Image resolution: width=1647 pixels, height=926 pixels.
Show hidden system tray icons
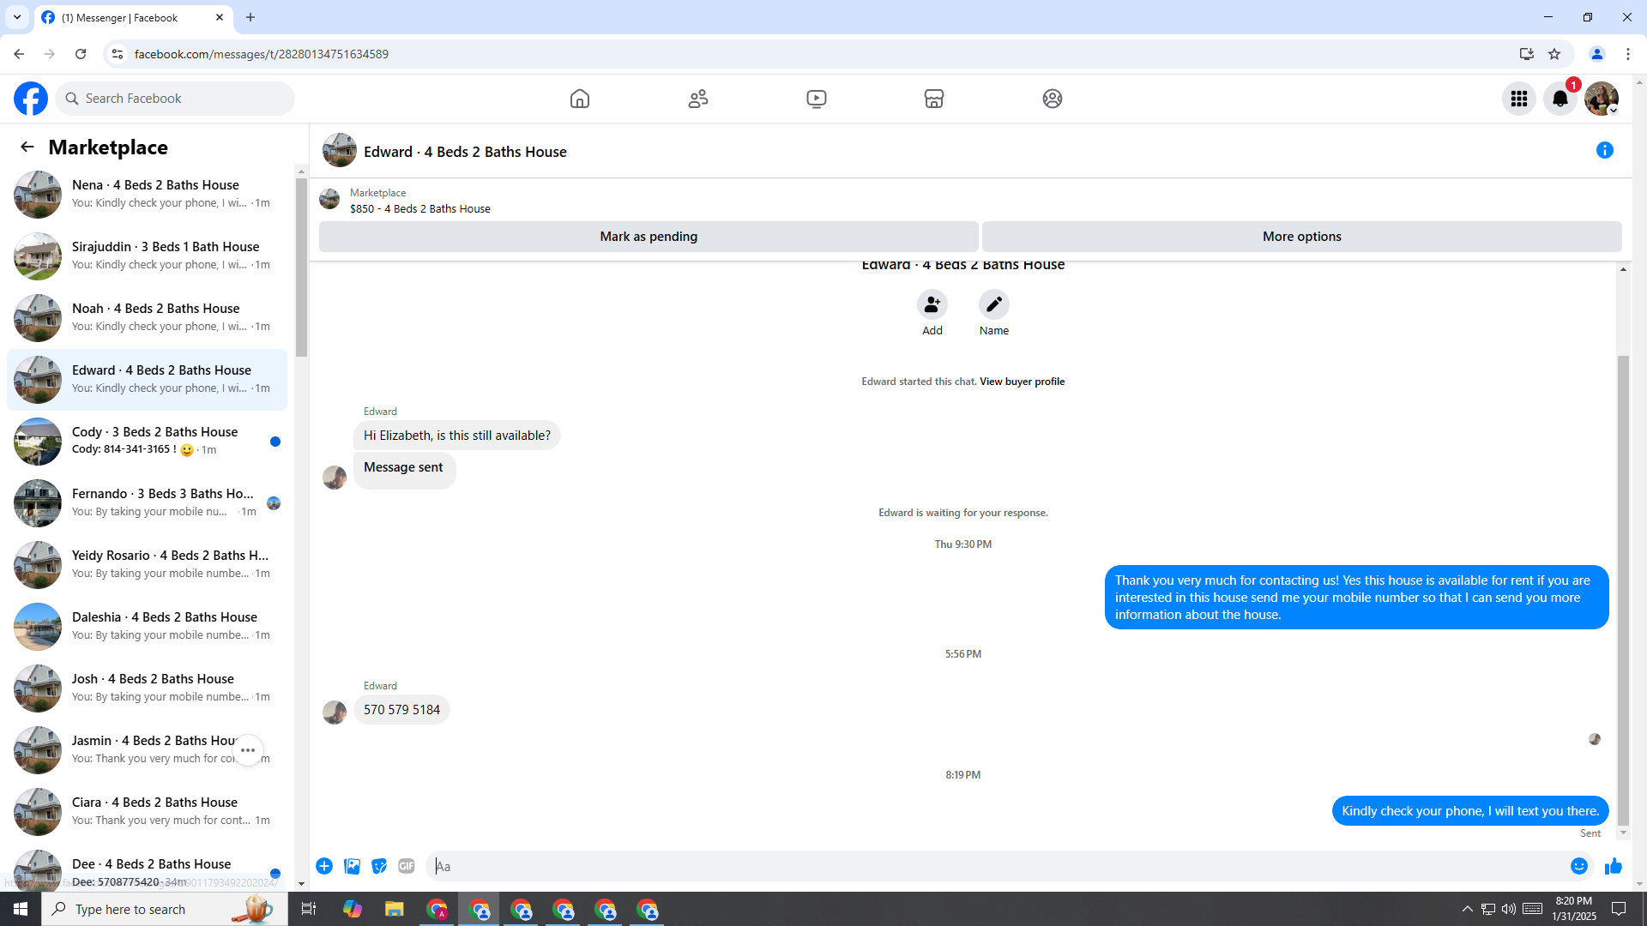(1468, 909)
